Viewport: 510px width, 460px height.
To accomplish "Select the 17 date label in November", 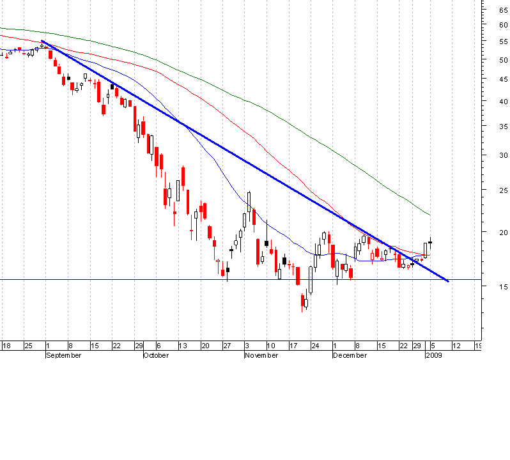I will tap(293, 346).
